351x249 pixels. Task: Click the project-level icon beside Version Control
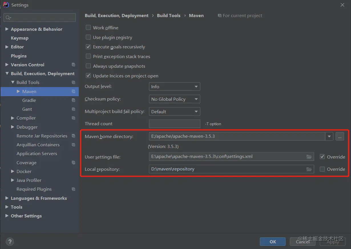point(73,65)
